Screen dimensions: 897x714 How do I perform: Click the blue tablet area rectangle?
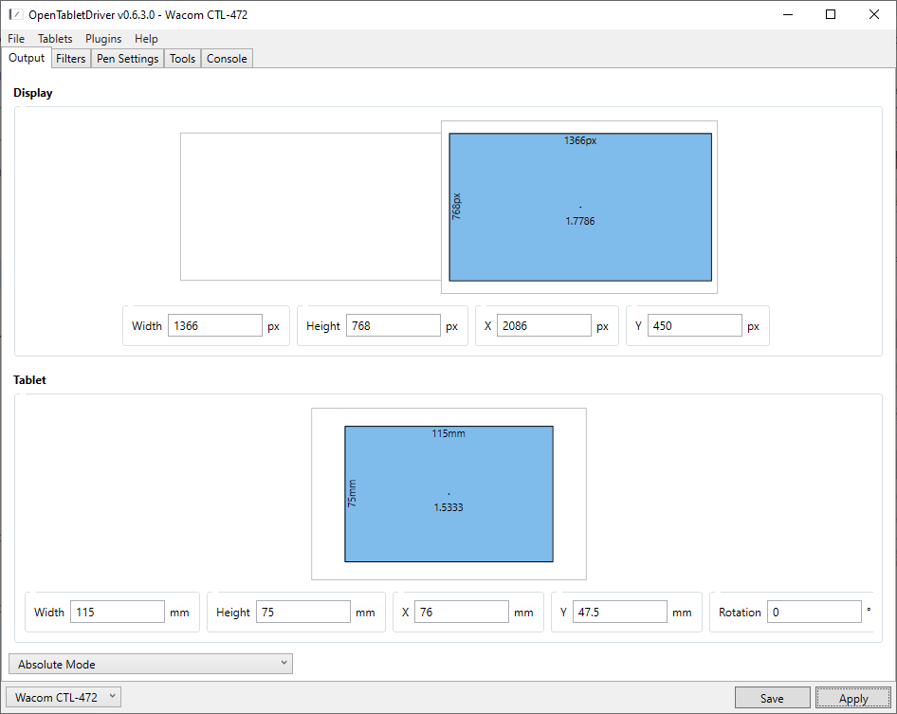click(448, 469)
